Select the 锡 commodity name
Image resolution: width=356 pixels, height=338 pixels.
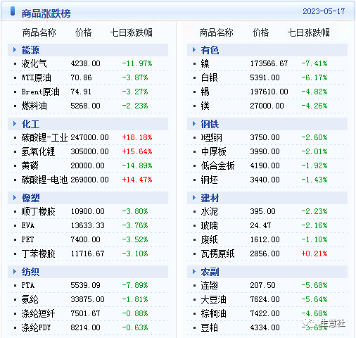point(205,92)
